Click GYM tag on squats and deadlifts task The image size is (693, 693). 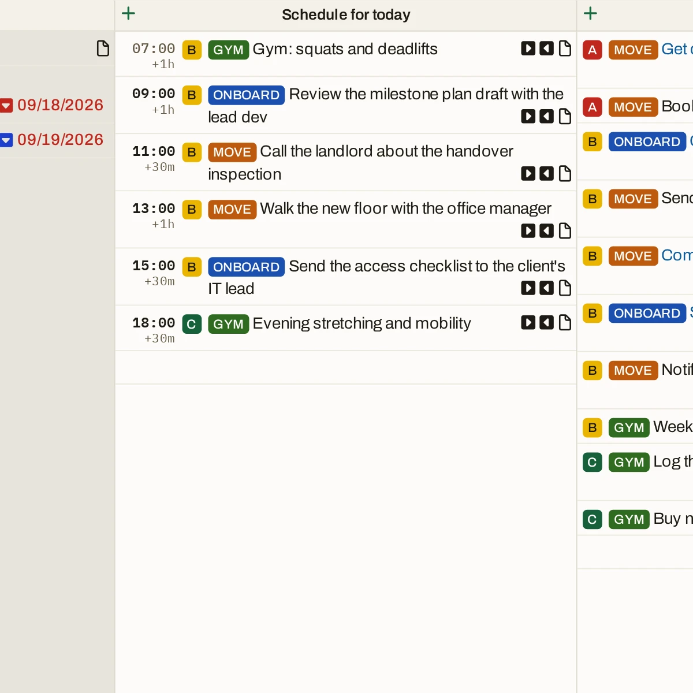[x=228, y=50]
